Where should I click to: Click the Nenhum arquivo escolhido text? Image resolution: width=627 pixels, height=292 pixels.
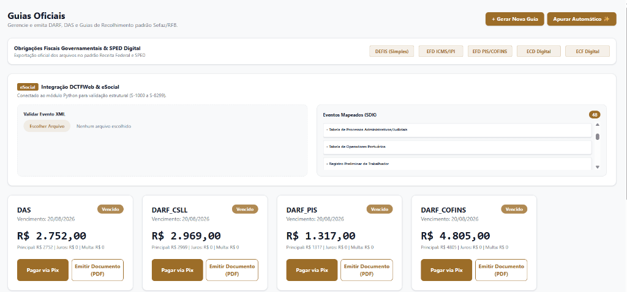tap(104, 126)
